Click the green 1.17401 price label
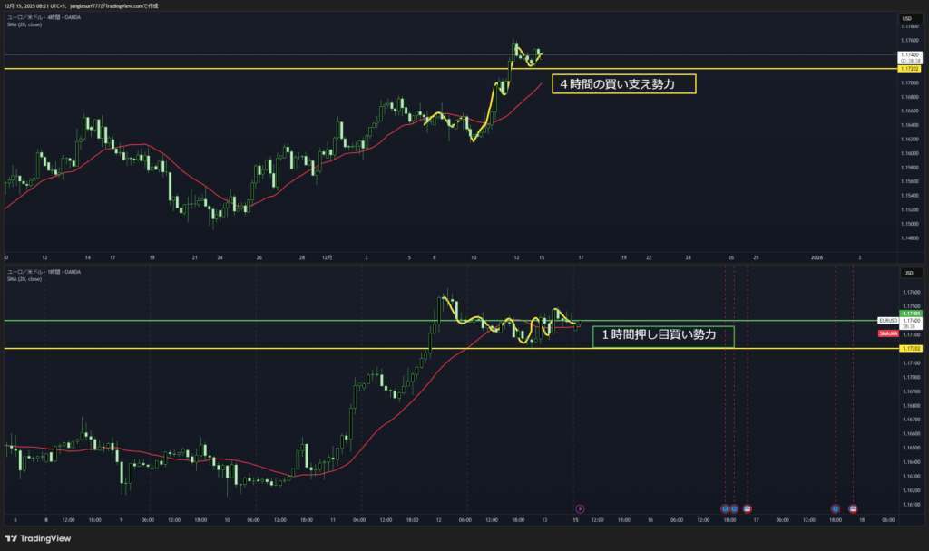 coord(908,314)
